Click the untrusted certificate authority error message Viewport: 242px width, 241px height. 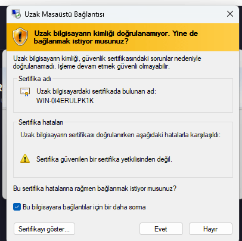(x=104, y=159)
